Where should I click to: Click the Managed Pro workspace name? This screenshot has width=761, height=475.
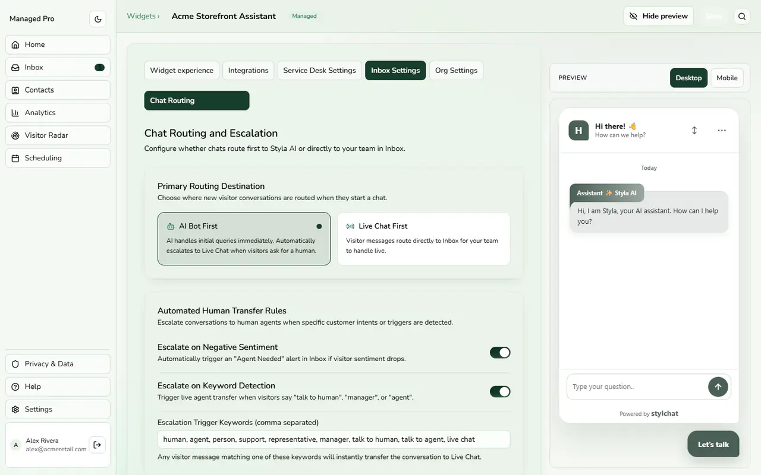(32, 19)
